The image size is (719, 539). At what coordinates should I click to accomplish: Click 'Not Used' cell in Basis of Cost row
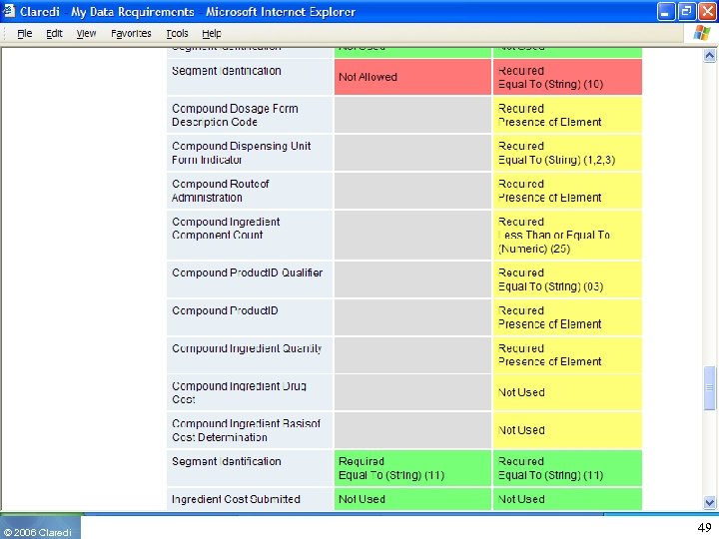click(x=567, y=430)
